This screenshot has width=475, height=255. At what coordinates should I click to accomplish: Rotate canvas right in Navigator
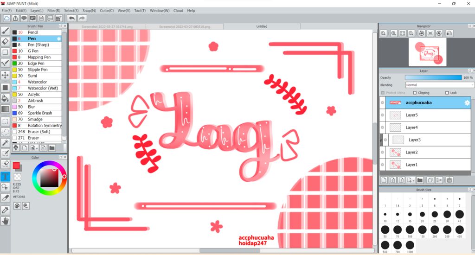439,33
